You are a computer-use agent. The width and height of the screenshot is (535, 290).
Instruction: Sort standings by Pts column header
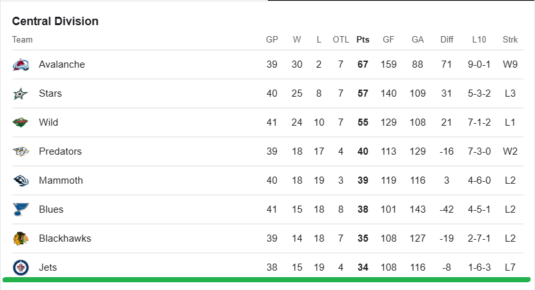click(363, 40)
